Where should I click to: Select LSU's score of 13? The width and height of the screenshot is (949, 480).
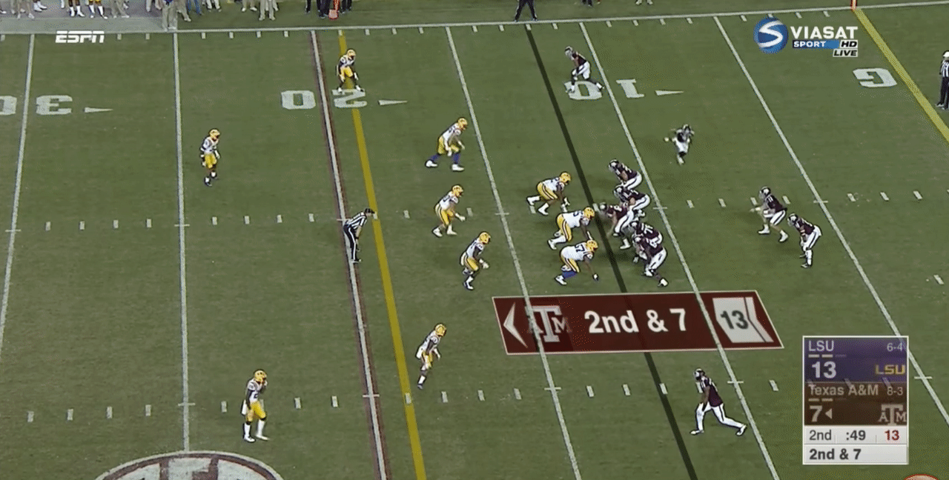pyautogui.click(x=824, y=370)
